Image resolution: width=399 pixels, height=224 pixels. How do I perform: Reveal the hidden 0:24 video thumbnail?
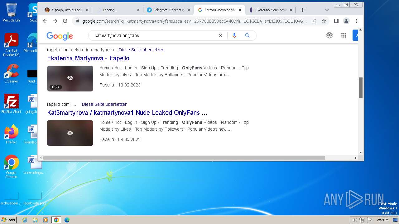[x=70, y=78]
